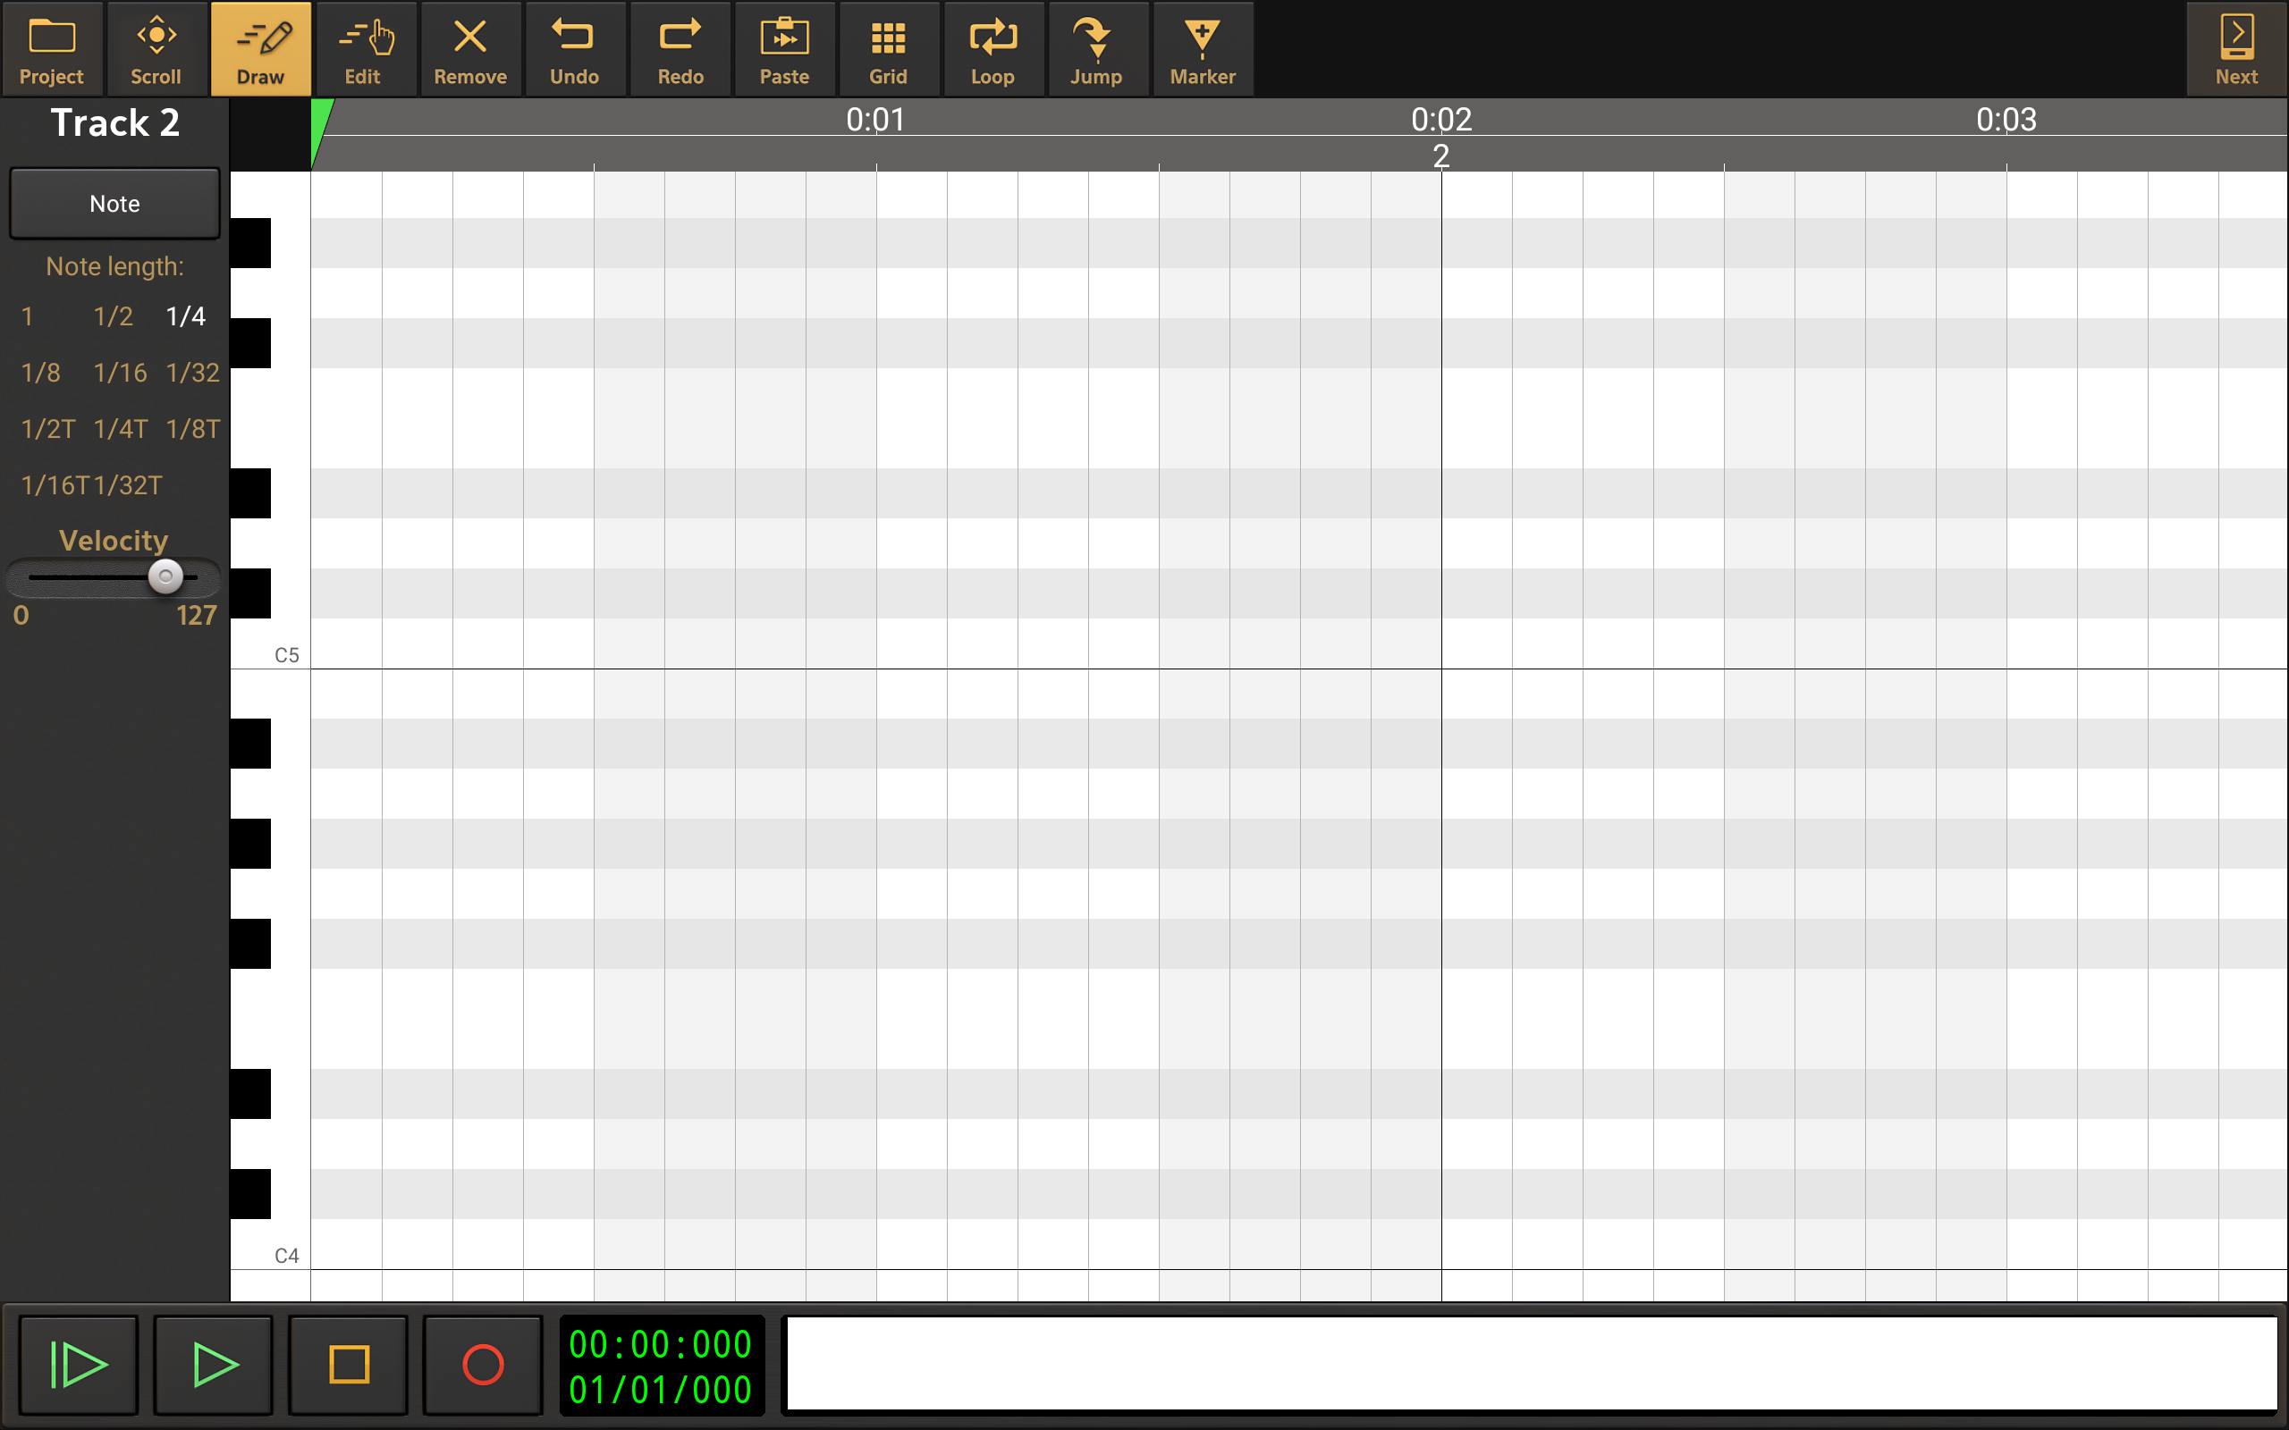This screenshot has height=1430, width=2289.
Task: Open Grid settings
Action: coord(888,49)
